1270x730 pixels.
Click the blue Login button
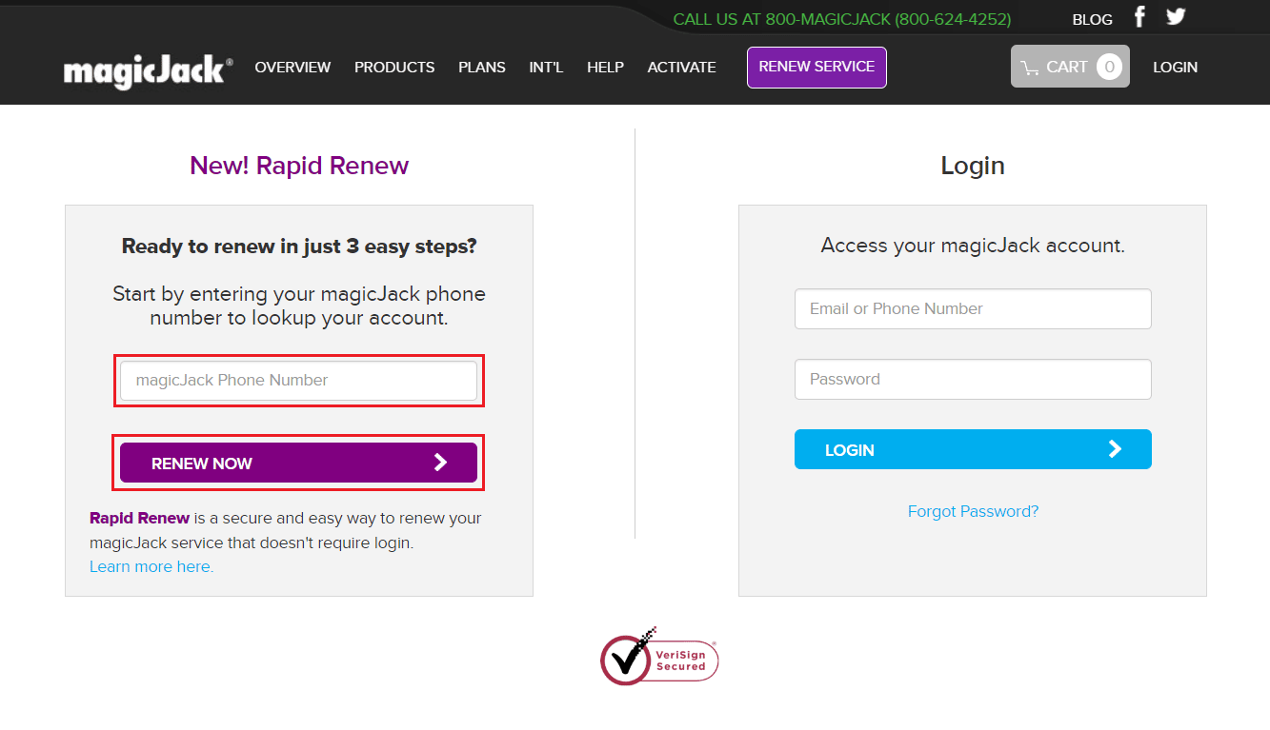pos(973,449)
